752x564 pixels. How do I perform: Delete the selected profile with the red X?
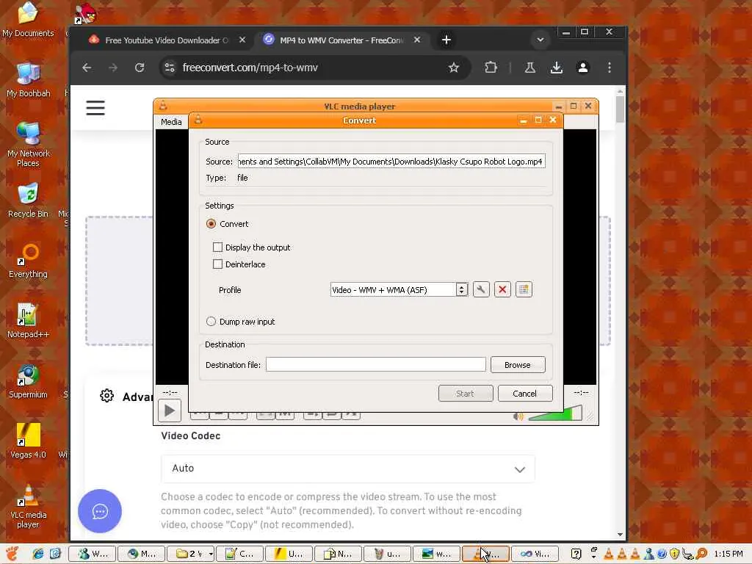coord(502,289)
